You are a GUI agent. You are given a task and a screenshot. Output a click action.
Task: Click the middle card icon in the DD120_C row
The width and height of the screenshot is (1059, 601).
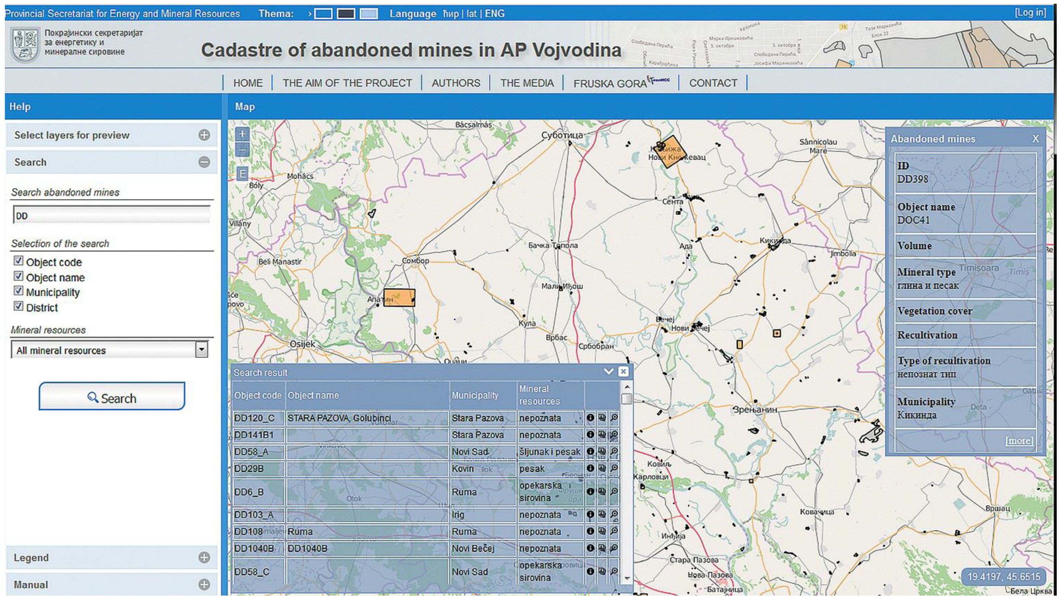(x=602, y=418)
